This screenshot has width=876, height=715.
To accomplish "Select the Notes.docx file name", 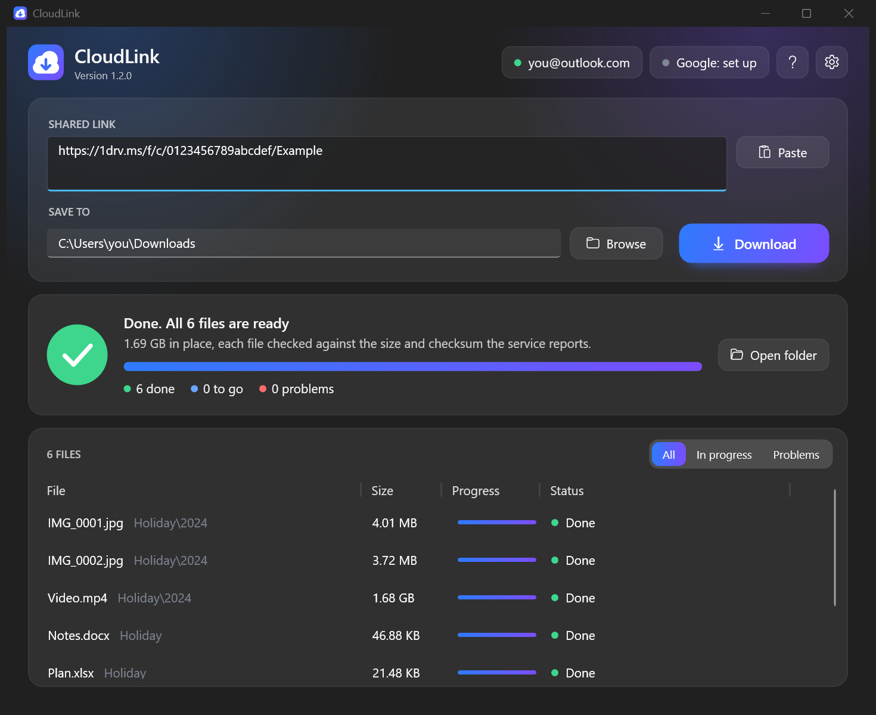I will (79, 636).
